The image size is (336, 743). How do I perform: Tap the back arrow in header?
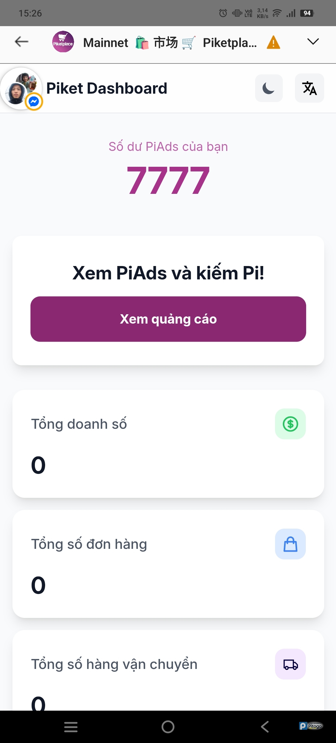pyautogui.click(x=22, y=42)
